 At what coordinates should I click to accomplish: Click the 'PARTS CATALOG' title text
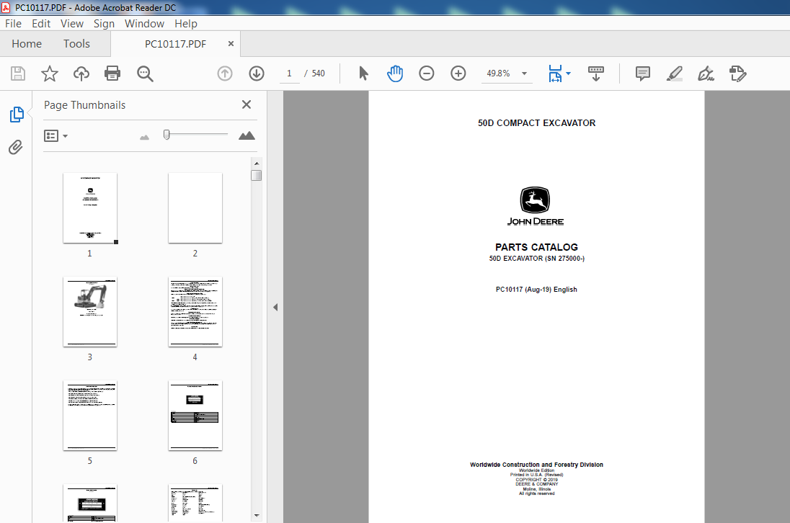pos(536,247)
